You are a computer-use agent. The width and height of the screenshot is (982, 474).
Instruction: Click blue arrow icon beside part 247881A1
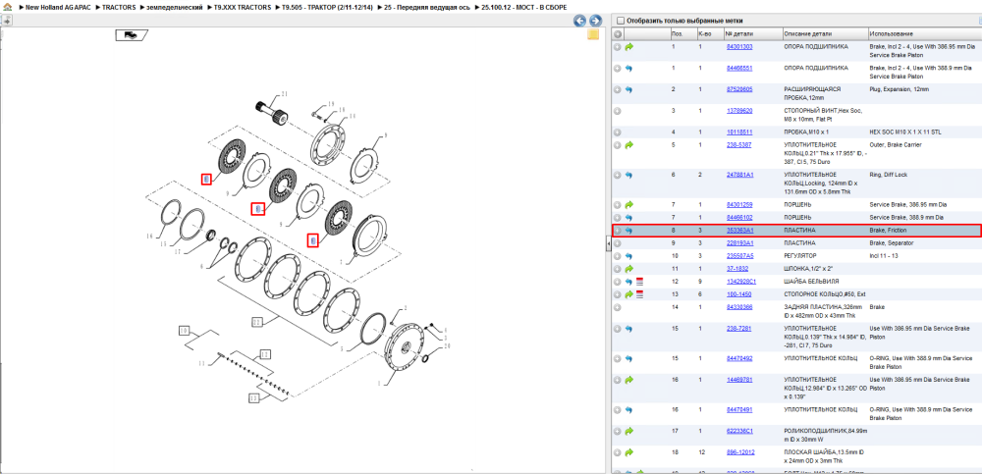(x=629, y=175)
